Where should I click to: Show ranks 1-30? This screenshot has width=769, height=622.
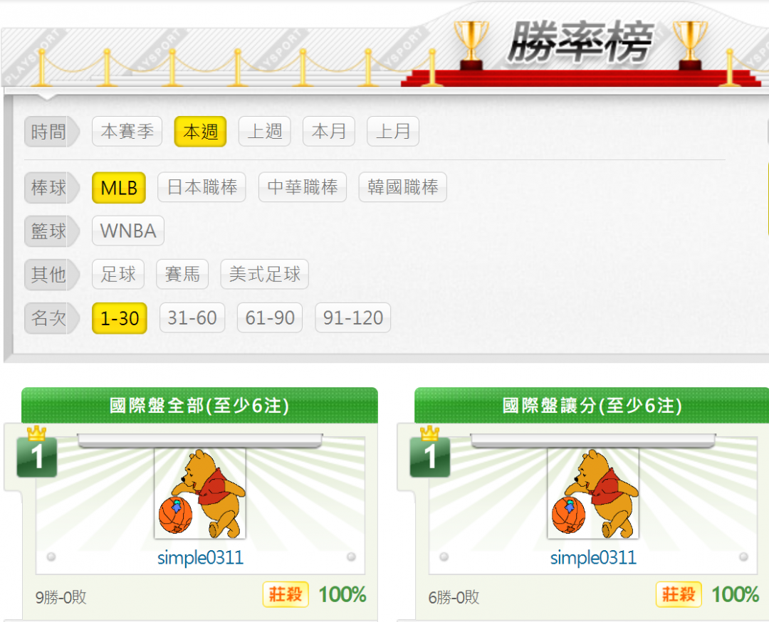click(x=120, y=318)
